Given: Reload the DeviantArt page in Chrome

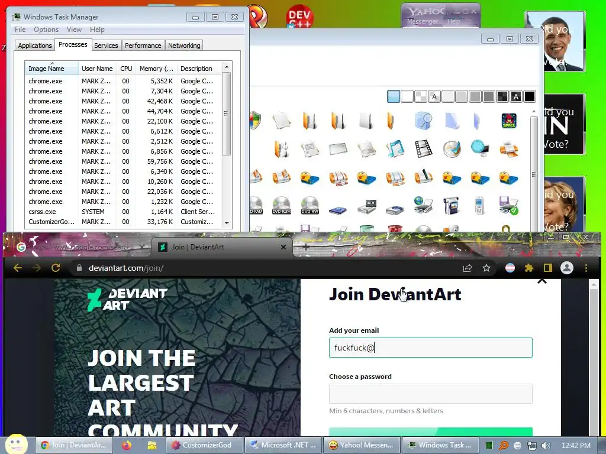Looking at the screenshot, I should tap(56, 268).
